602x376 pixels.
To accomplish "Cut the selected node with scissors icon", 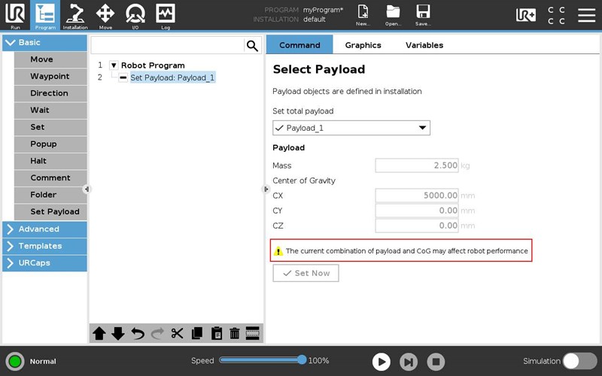I will tap(178, 333).
